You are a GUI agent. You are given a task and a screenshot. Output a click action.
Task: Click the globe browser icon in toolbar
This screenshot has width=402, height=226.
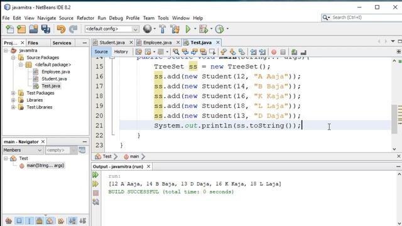148,29
